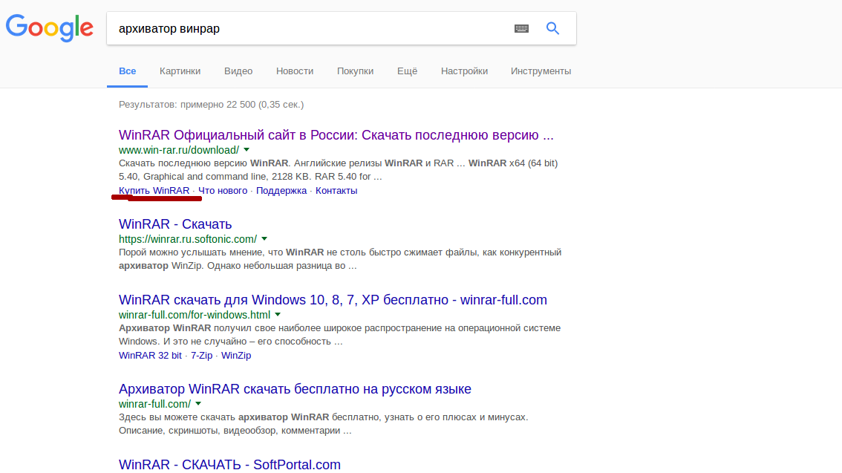Switch to Картинки tab

[180, 71]
